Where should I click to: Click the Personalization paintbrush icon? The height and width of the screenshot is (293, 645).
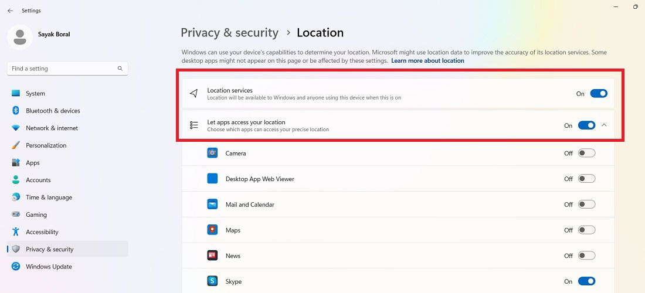16,145
